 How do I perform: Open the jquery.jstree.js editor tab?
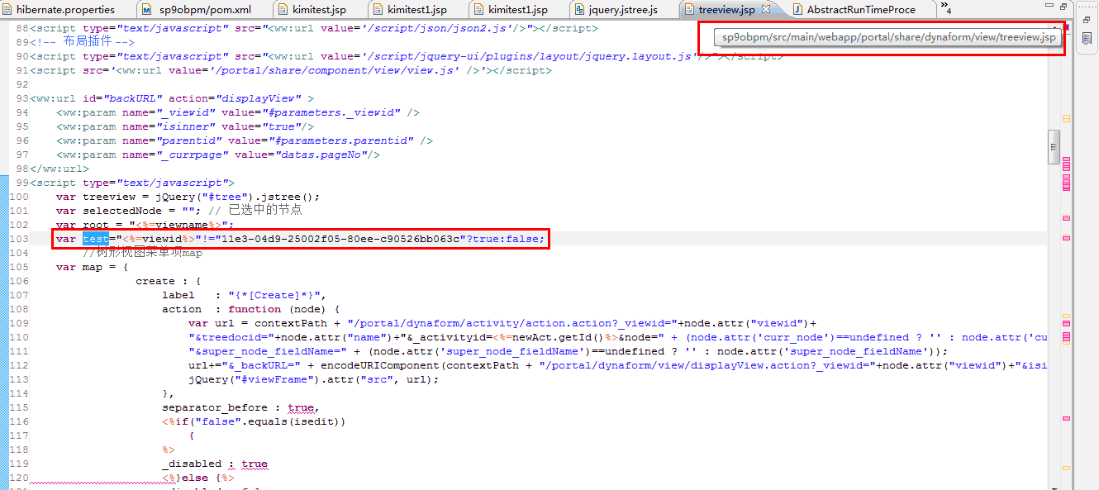click(623, 10)
